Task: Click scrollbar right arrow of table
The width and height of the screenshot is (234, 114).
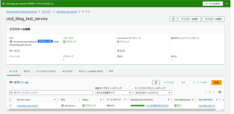Action: pyautogui.click(x=223, y=110)
